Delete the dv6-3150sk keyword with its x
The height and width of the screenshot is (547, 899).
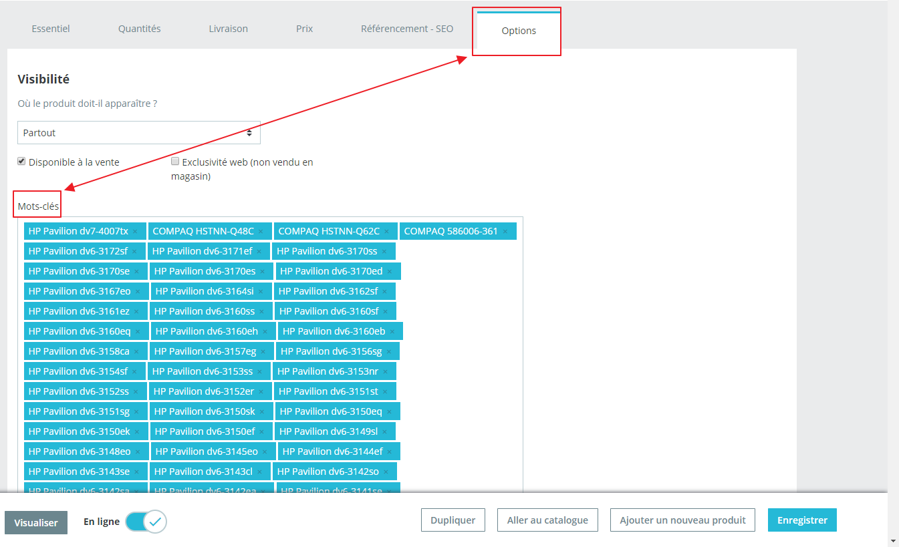(262, 412)
